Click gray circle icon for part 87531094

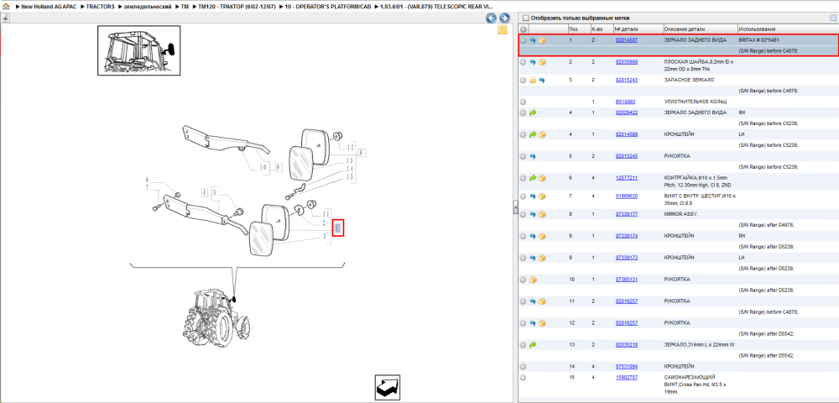pyautogui.click(x=524, y=367)
